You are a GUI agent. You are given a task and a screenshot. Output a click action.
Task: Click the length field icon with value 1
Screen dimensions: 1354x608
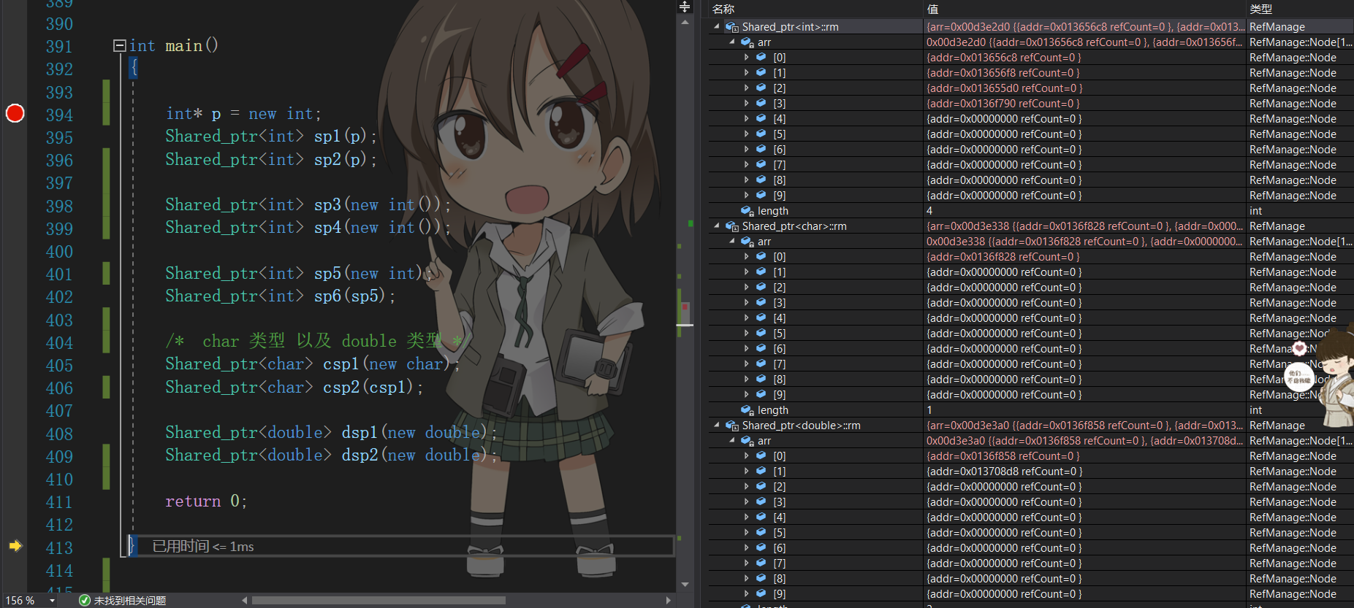(747, 410)
